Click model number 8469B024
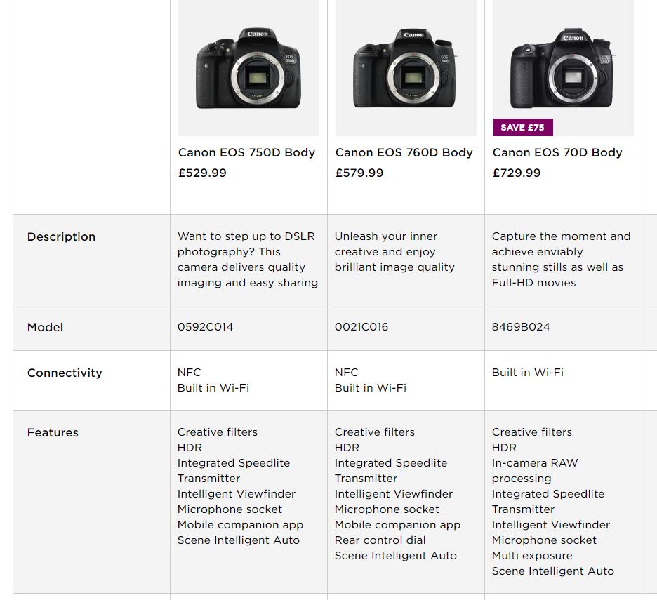 pyautogui.click(x=521, y=327)
